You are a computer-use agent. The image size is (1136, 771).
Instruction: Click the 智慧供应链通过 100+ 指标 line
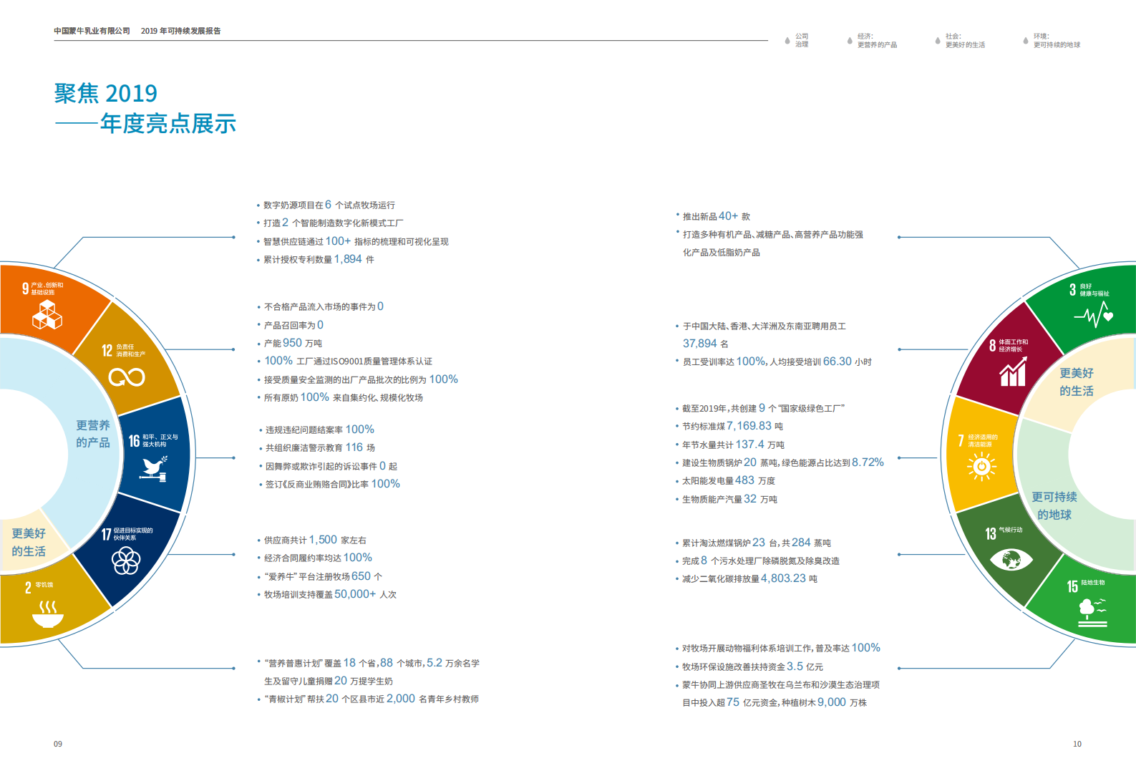coord(356,241)
